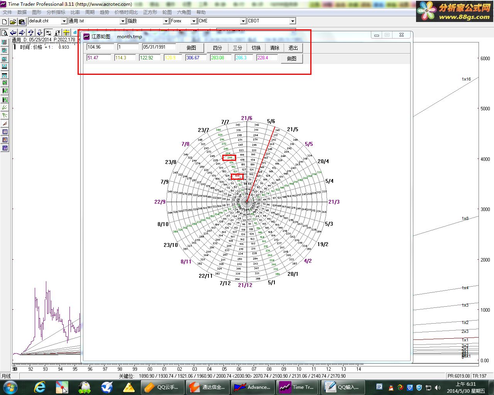Select the brown red fan lines tool
This screenshot has width=494, height=395.
pos(5,123)
